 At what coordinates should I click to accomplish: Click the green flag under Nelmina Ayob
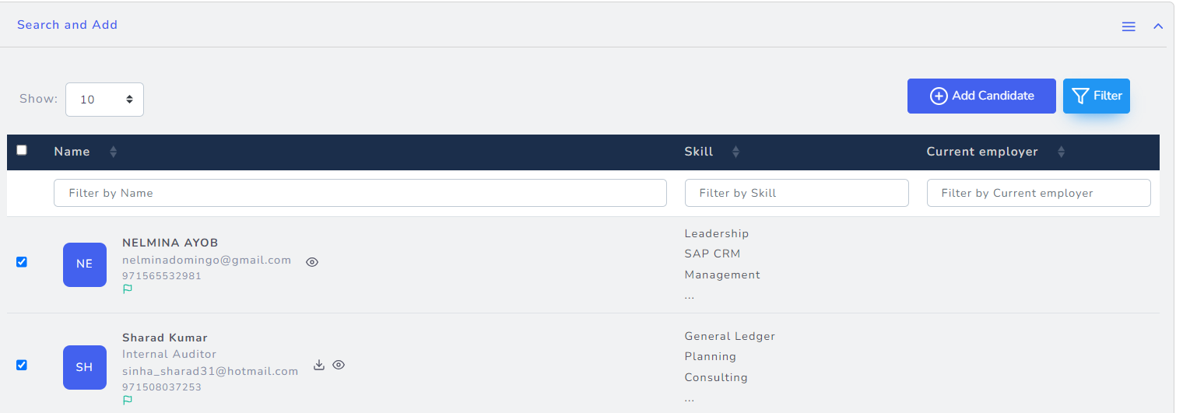pyautogui.click(x=128, y=289)
